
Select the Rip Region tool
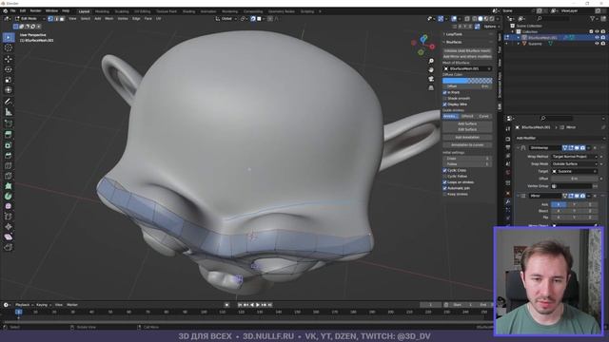(x=9, y=247)
